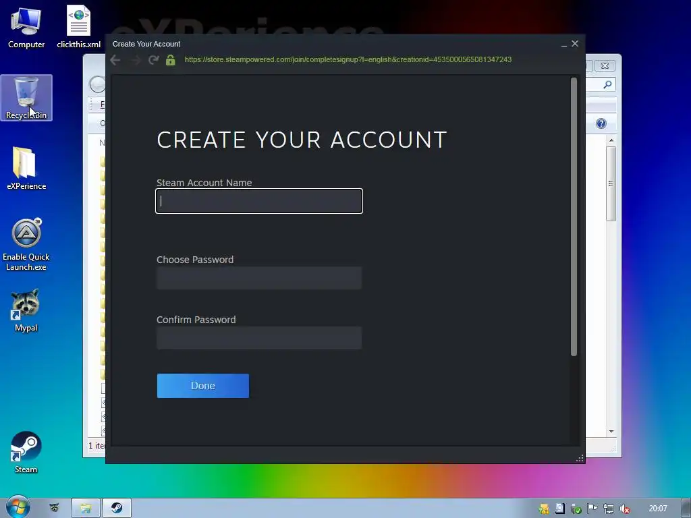Click the Steam page vertical scrollbar
The width and height of the screenshot is (691, 518).
[574, 217]
